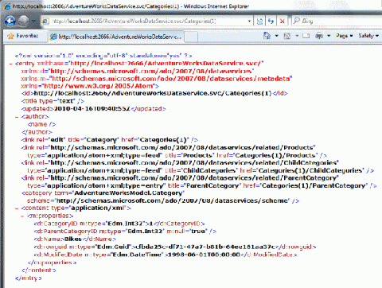Open the address bar history dropdown
382x288 pixels.
[249, 21]
